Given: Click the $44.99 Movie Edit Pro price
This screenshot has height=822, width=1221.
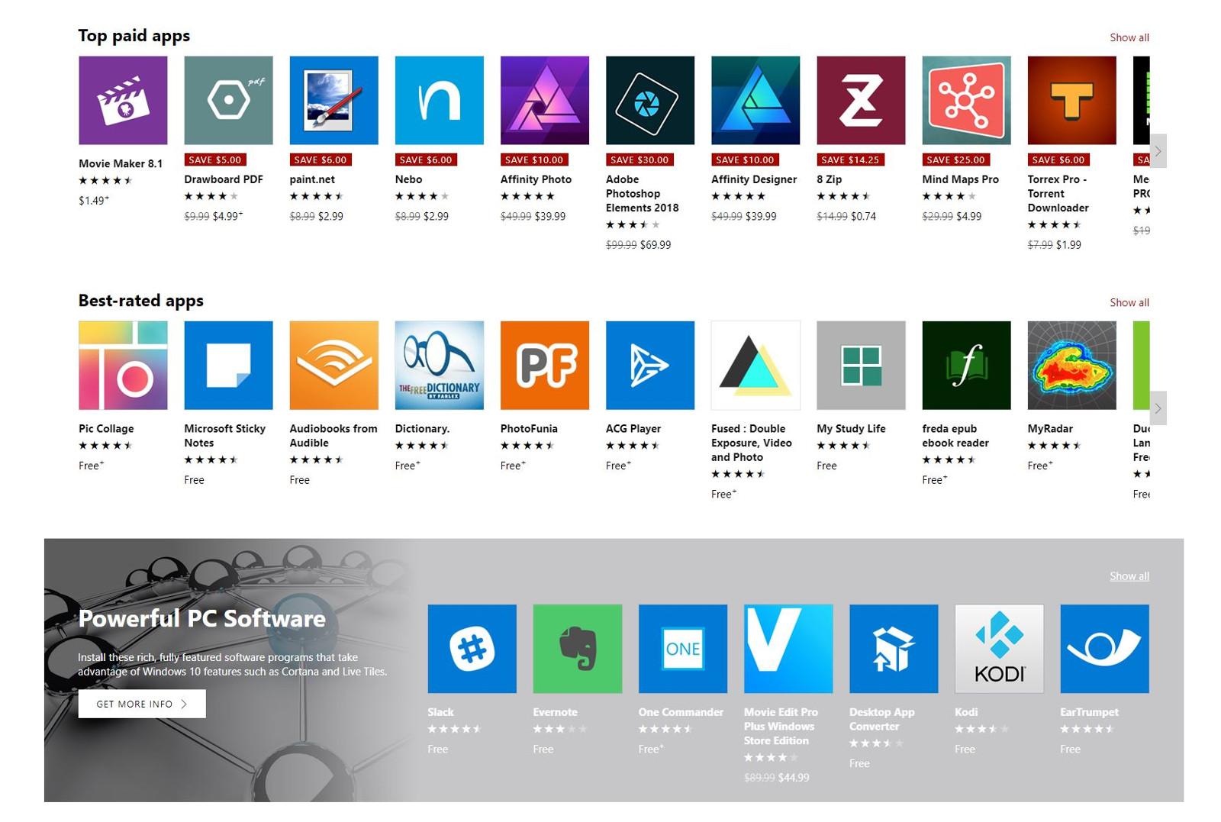Looking at the screenshot, I should pyautogui.click(x=794, y=778).
